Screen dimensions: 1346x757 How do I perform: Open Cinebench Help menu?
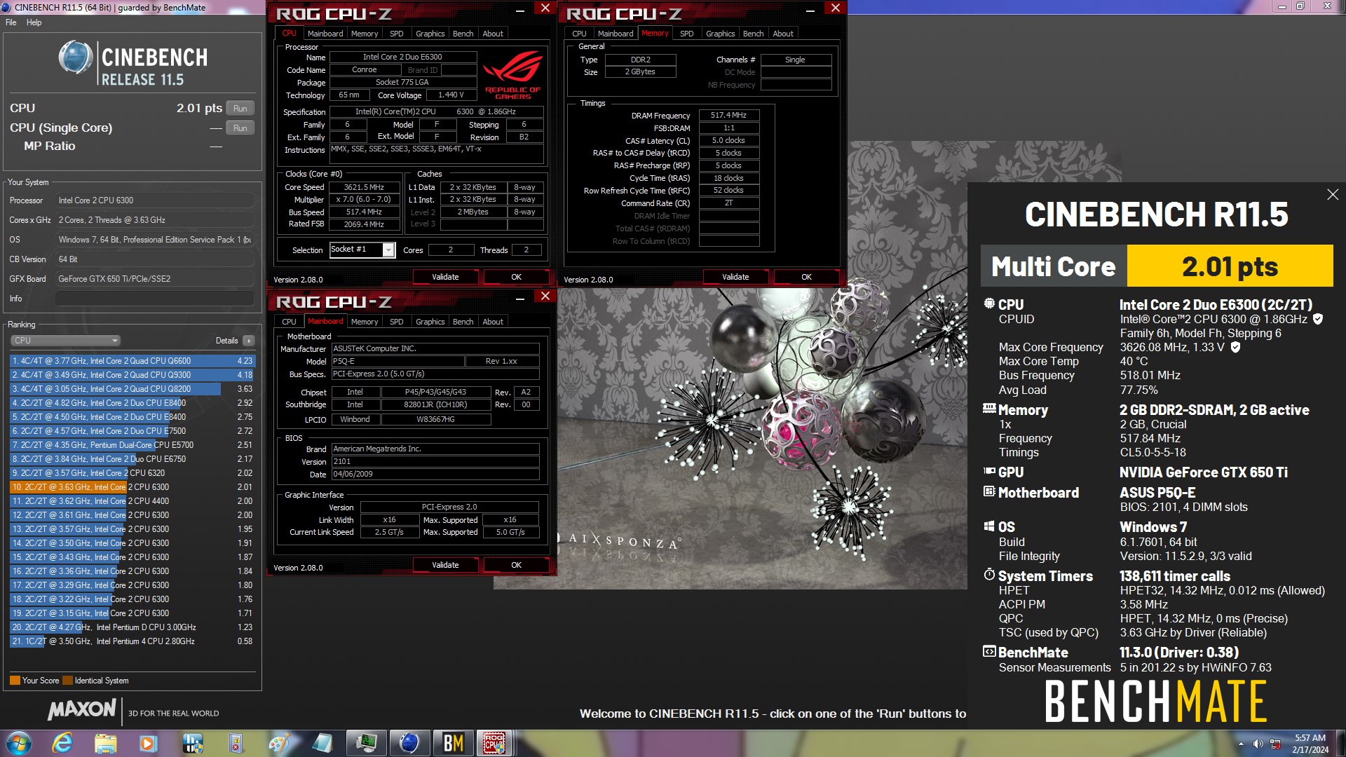coord(34,22)
